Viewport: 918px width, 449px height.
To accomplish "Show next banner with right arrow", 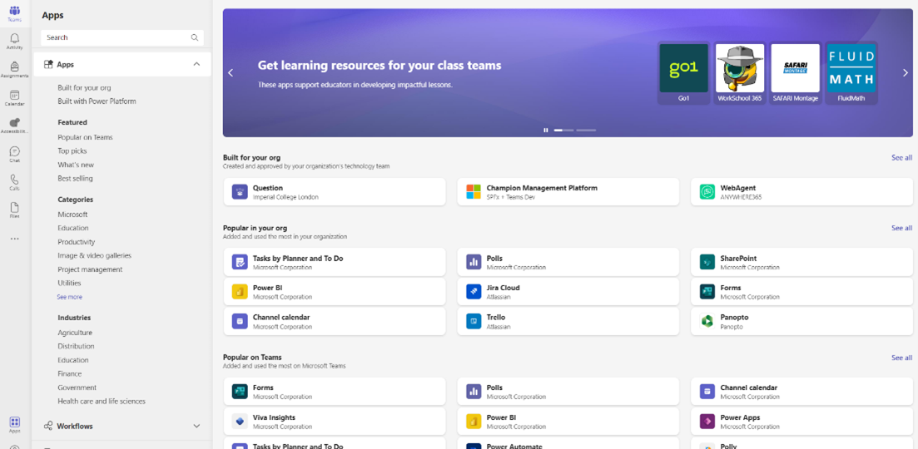I will [905, 73].
